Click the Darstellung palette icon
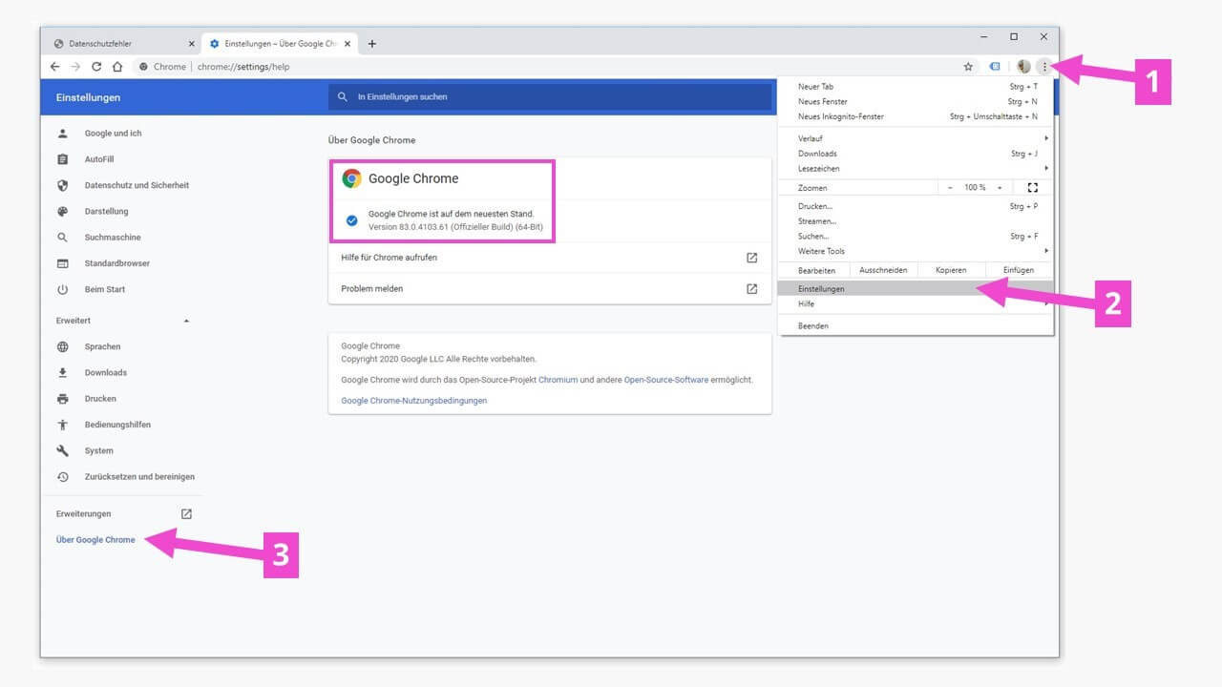The image size is (1222, 687). tap(63, 211)
